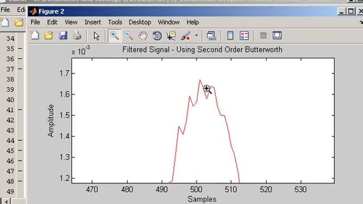
Task: Open the File menu in Figure 2
Action: [x=35, y=22]
